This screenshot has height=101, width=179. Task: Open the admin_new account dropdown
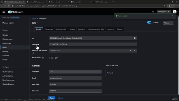(x=164, y=12)
